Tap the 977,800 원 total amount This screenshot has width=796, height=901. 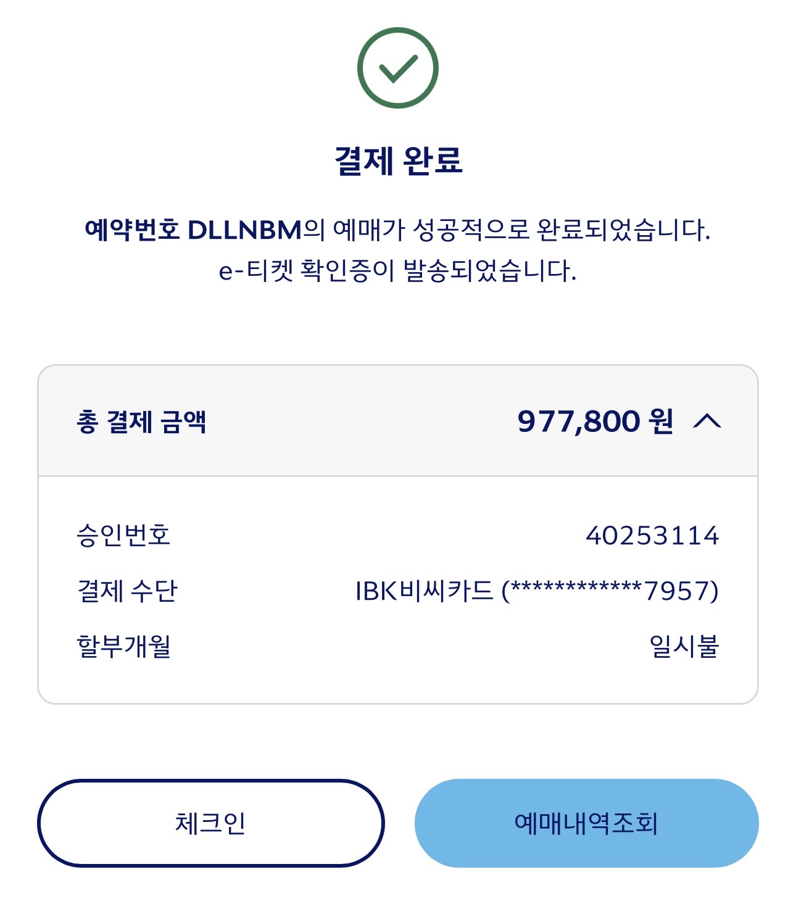[x=579, y=421]
